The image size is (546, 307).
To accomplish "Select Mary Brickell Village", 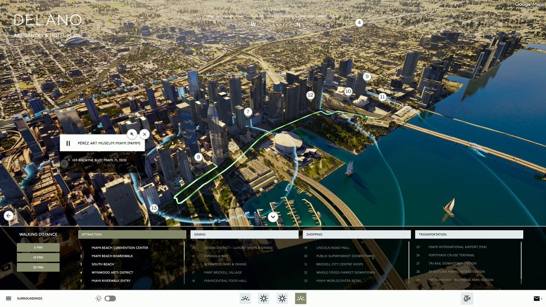I will point(223,272).
